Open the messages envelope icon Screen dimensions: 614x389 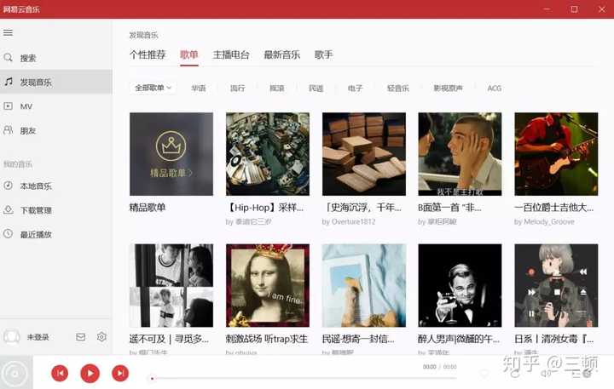tap(81, 337)
